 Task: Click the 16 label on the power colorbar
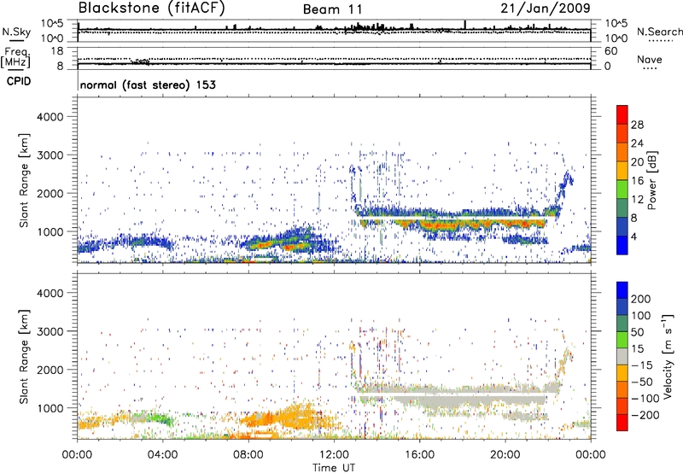coord(637,181)
